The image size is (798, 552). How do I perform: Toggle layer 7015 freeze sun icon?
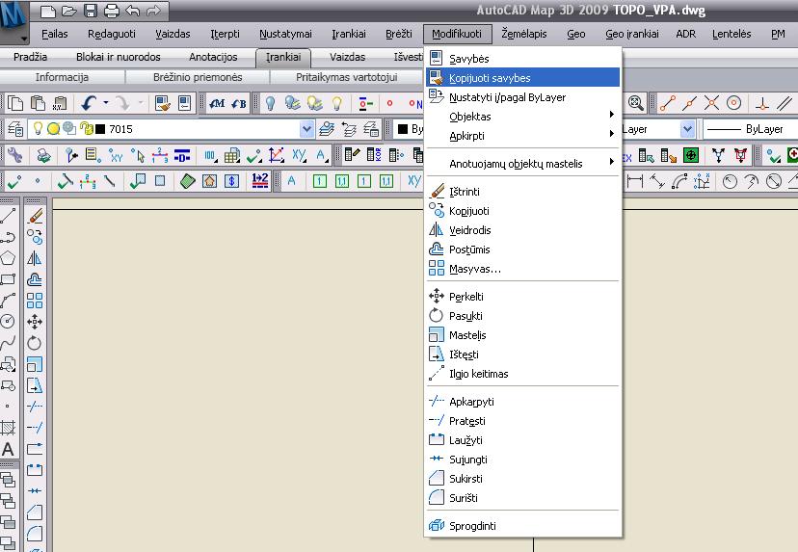(53, 129)
